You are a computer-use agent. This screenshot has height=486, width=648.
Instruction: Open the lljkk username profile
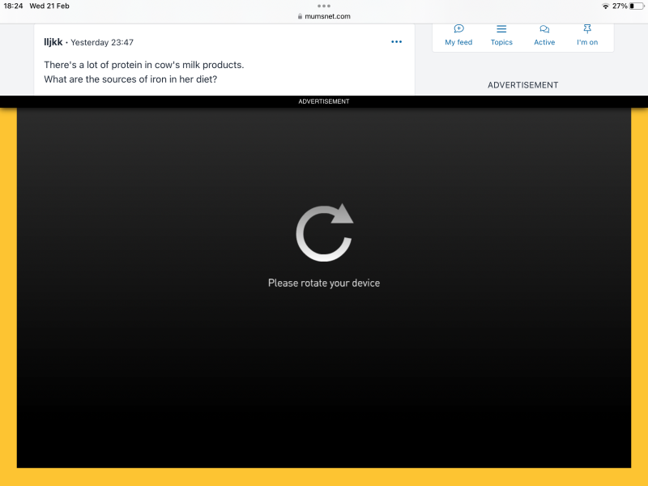pyautogui.click(x=53, y=42)
